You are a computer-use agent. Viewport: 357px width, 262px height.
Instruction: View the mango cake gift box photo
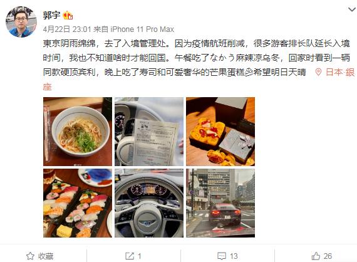pyautogui.click(x=220, y=132)
